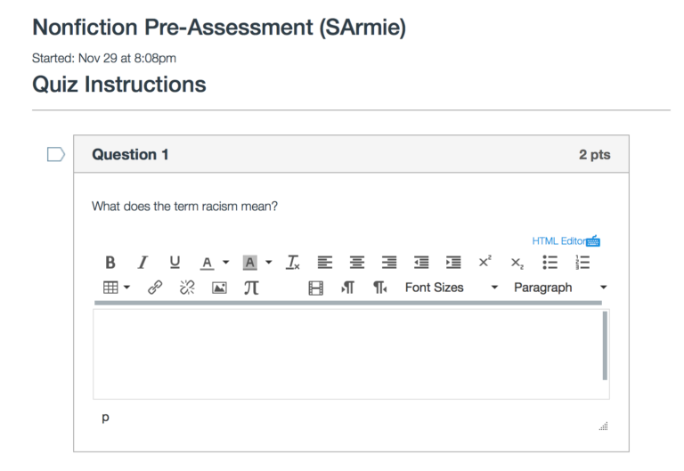This screenshot has width=684, height=471.
Task: Align text to the left
Action: tap(325, 263)
